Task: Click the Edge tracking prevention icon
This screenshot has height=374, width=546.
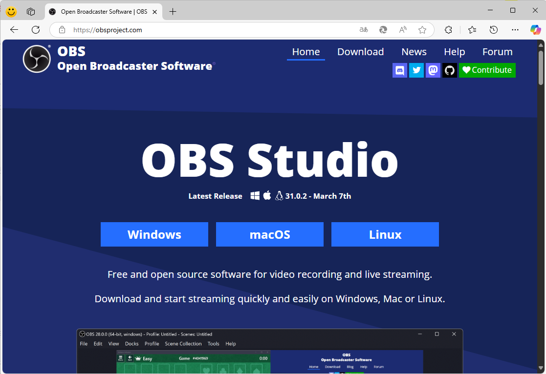Action: pos(383,30)
